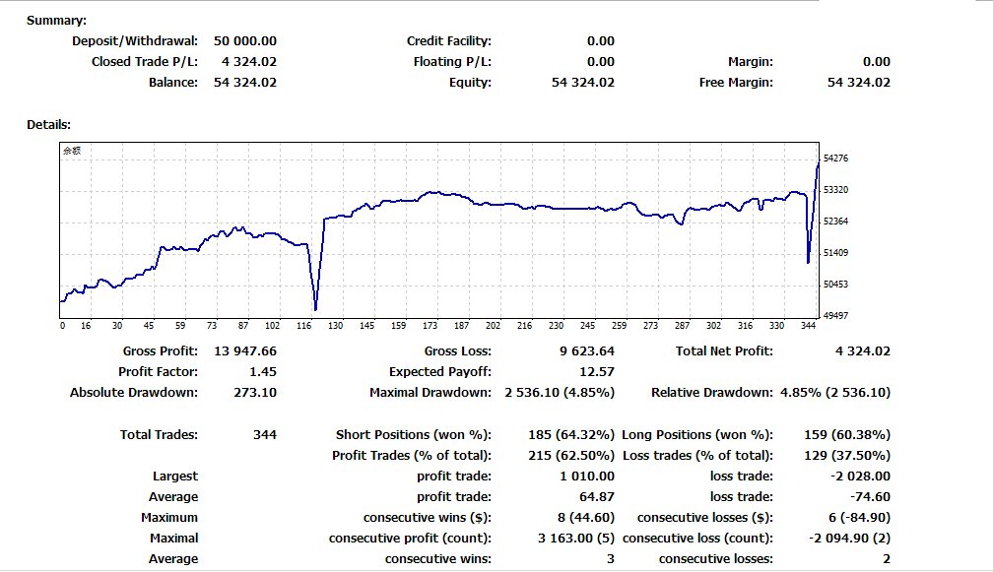993x572 pixels.
Task: Select the Gross Profit value "13 947.66"
Action: point(245,351)
